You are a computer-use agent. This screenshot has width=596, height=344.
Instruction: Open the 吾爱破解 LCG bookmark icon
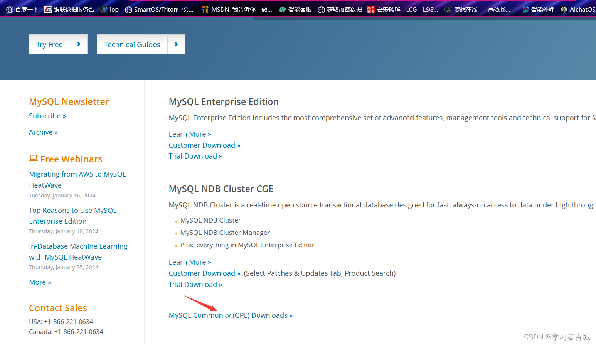pos(370,9)
